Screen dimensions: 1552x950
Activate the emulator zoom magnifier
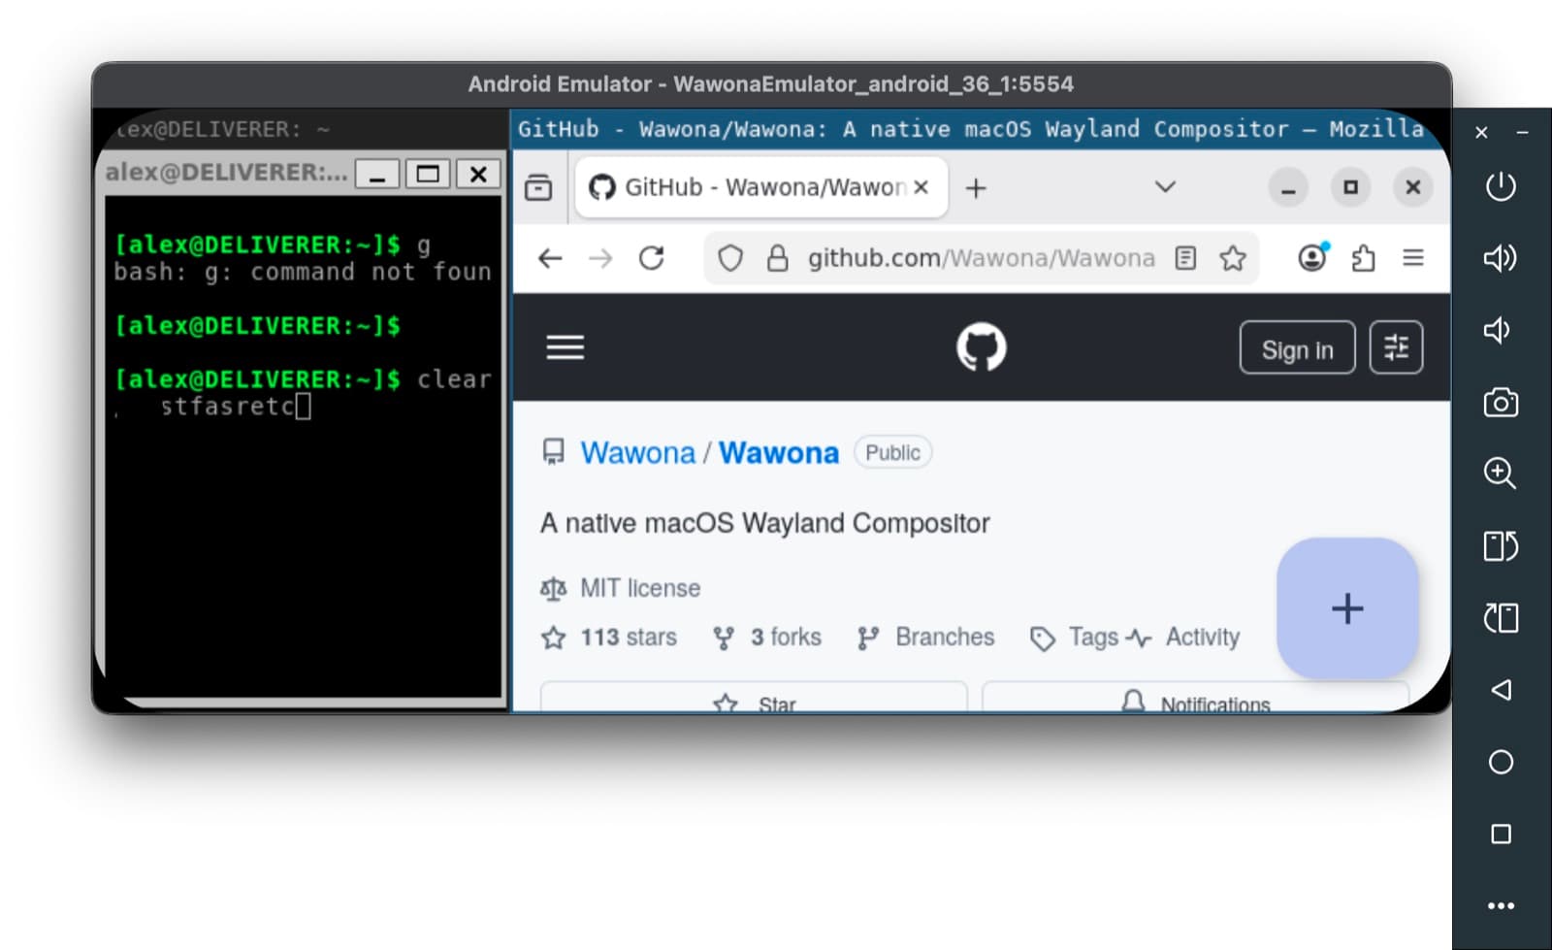[1501, 474]
